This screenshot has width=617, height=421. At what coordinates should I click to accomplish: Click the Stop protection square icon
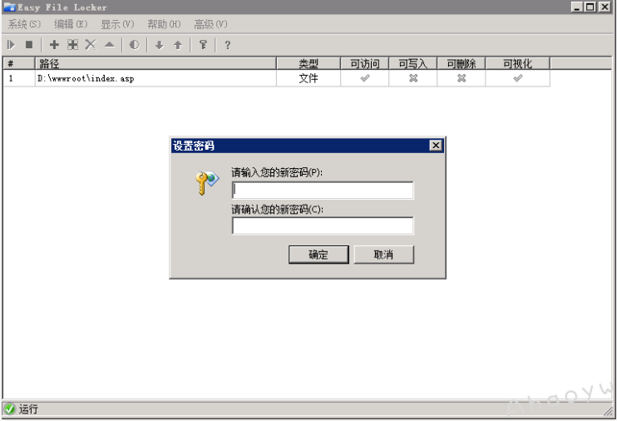coord(29,45)
